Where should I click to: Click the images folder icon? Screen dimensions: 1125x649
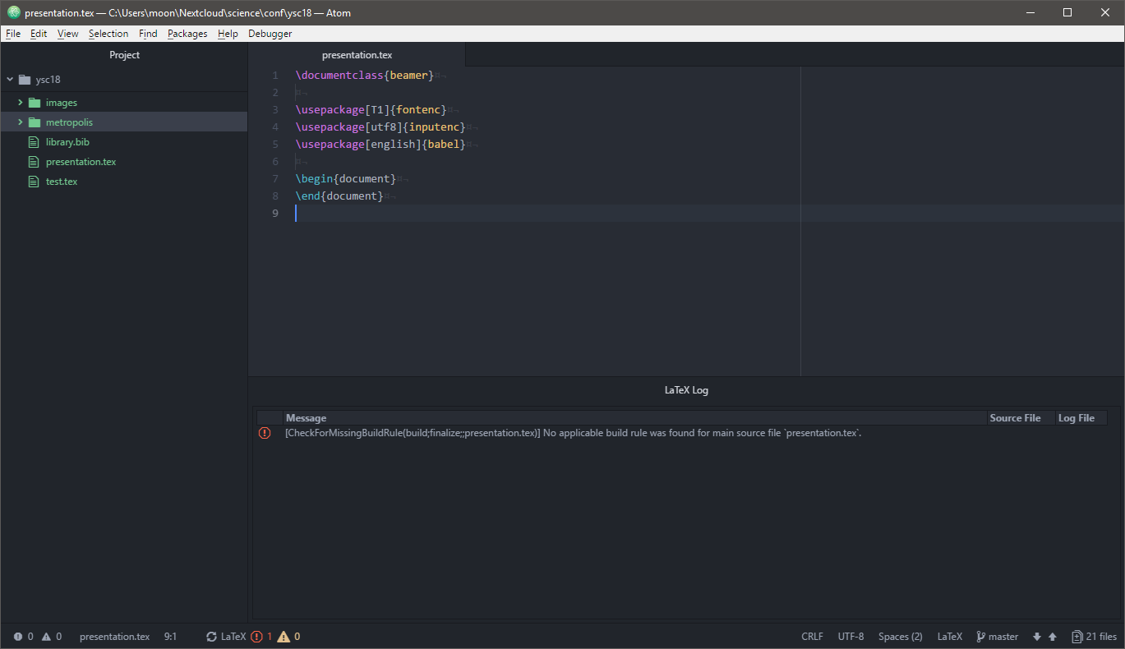35,103
